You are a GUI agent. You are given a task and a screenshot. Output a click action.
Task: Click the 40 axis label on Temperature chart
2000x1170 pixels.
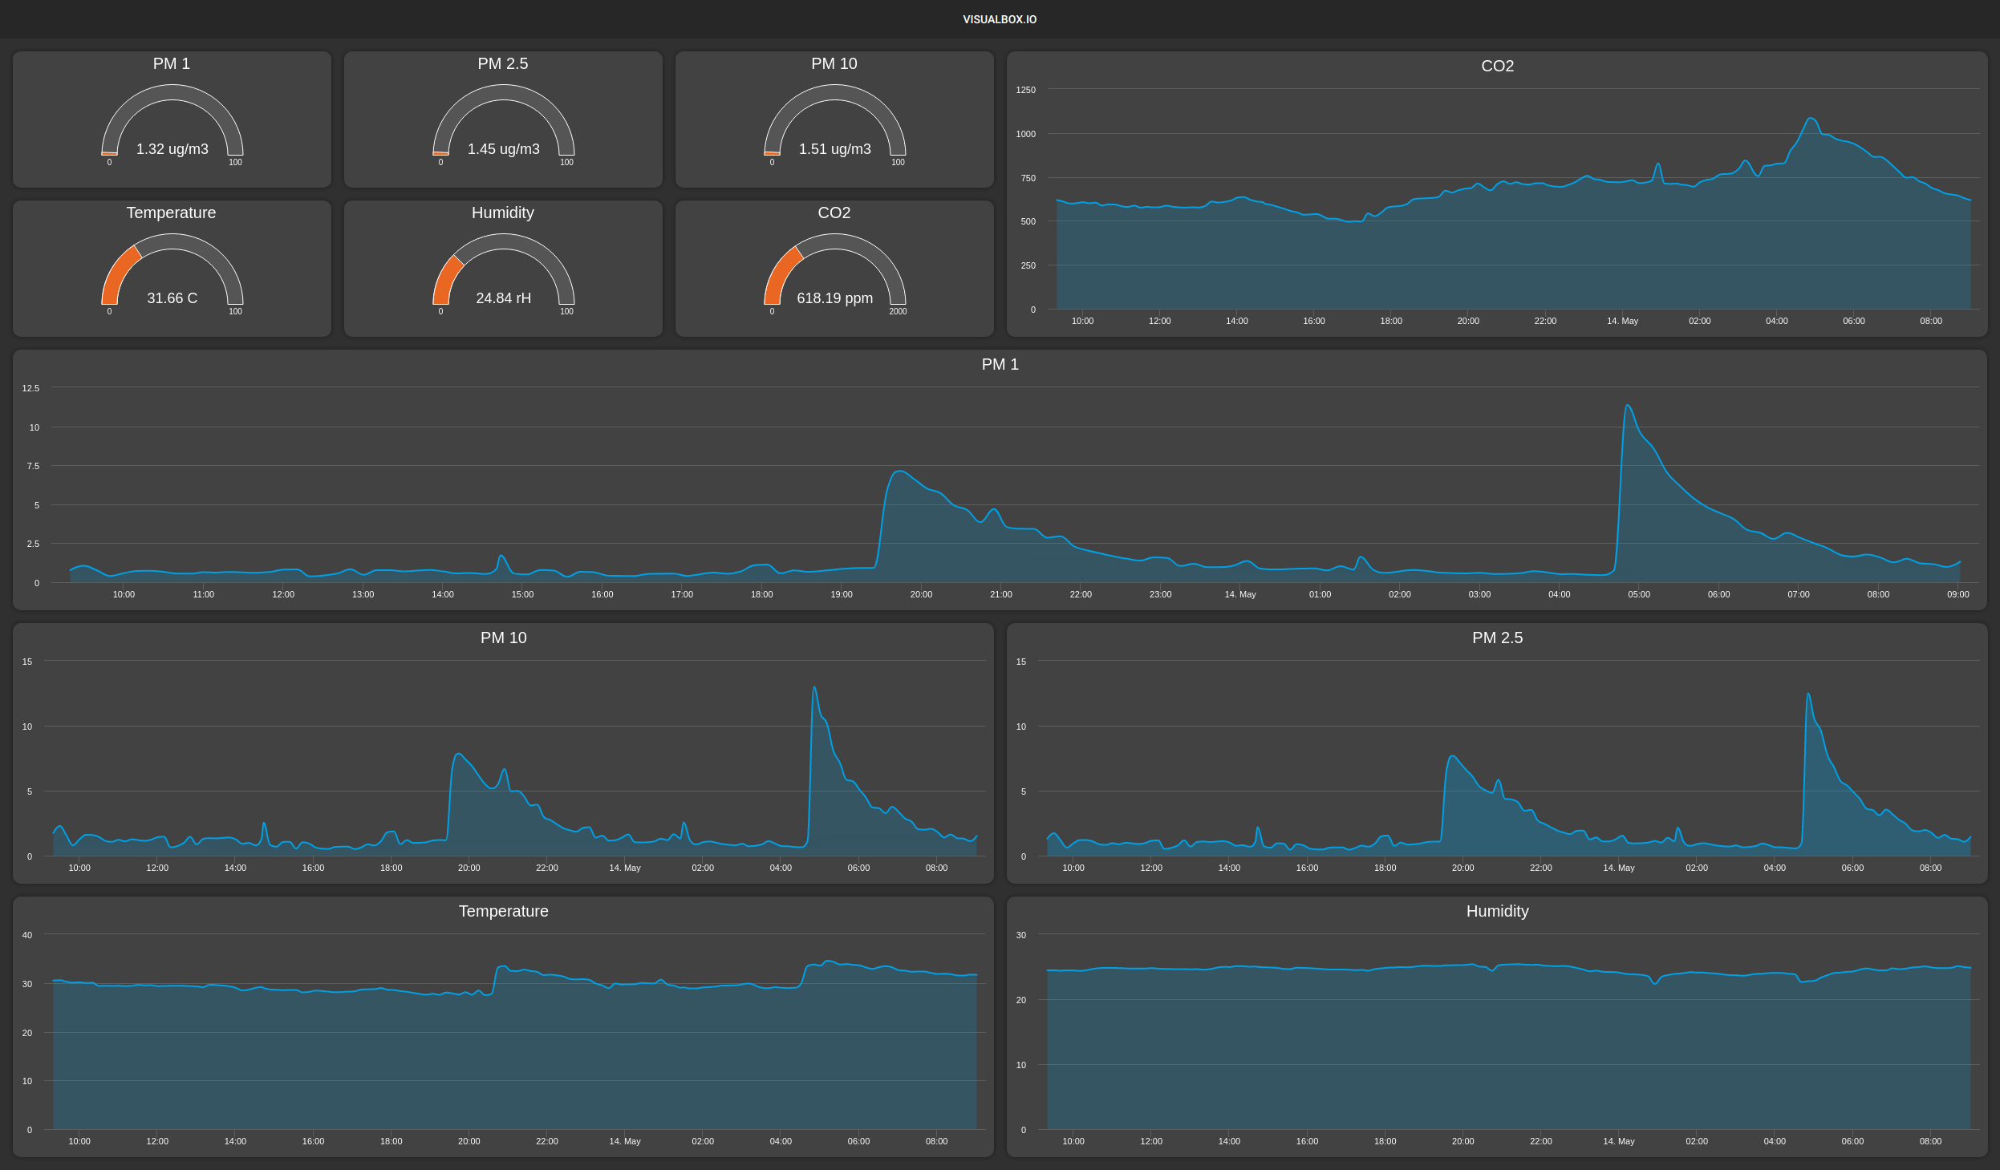click(27, 935)
